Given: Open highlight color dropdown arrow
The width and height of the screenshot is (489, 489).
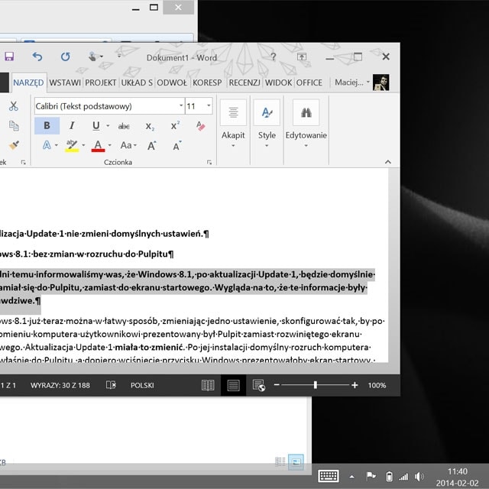Looking at the screenshot, I should tap(83, 145).
